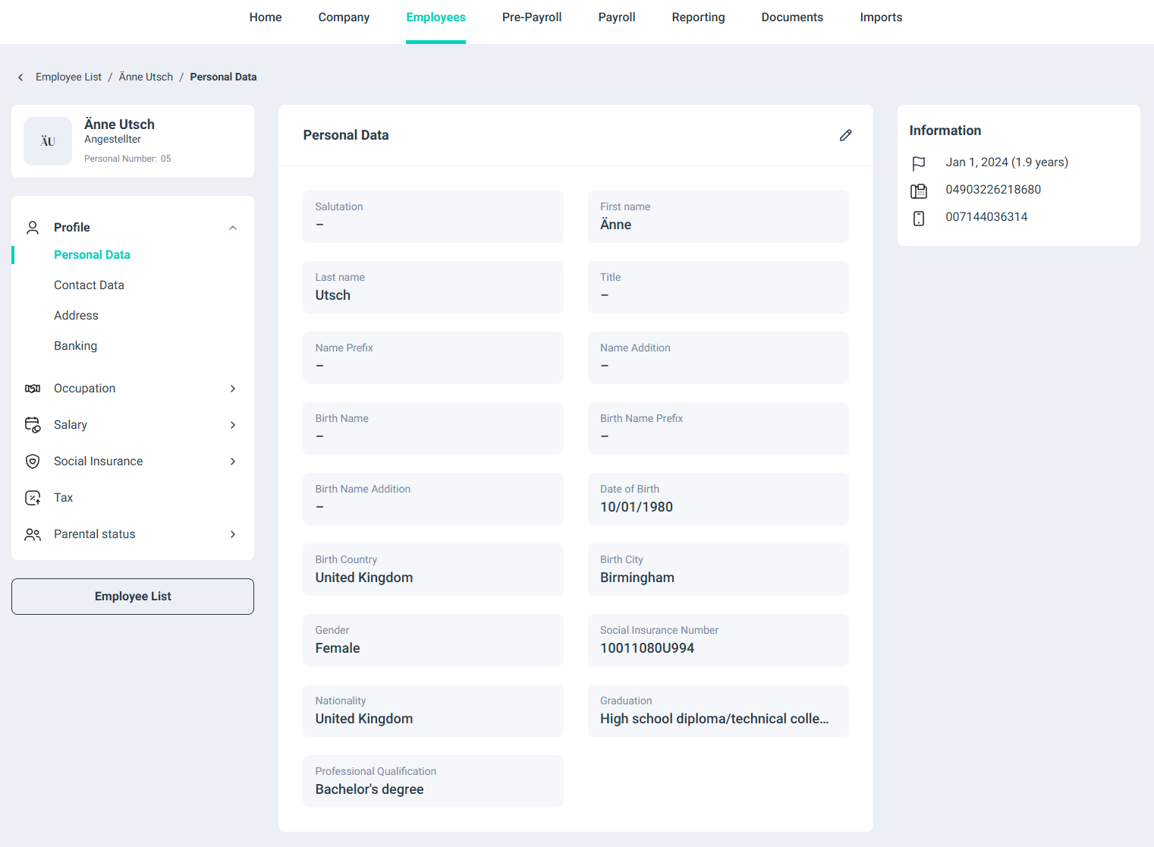Open Employee List breadcrumb link

(68, 77)
